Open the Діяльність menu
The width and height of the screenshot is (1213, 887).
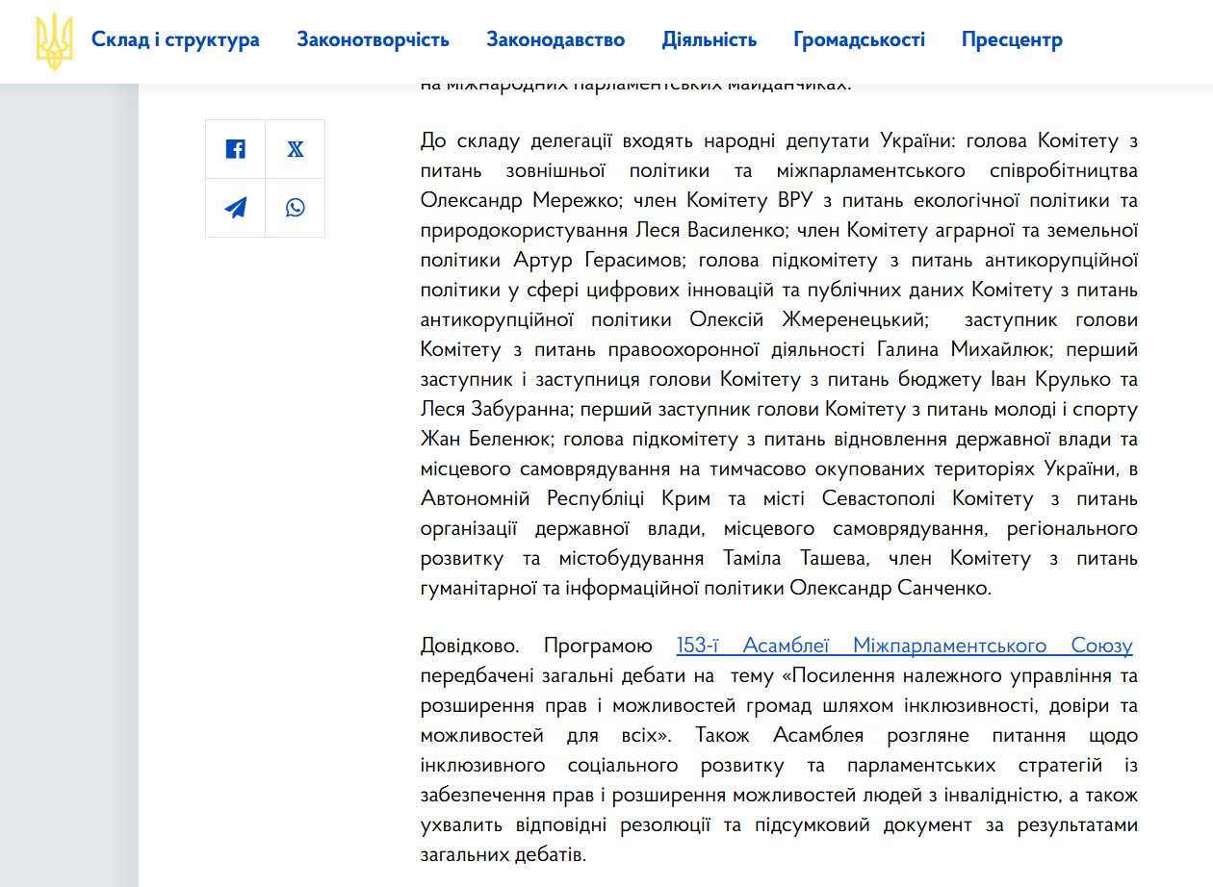click(x=710, y=39)
